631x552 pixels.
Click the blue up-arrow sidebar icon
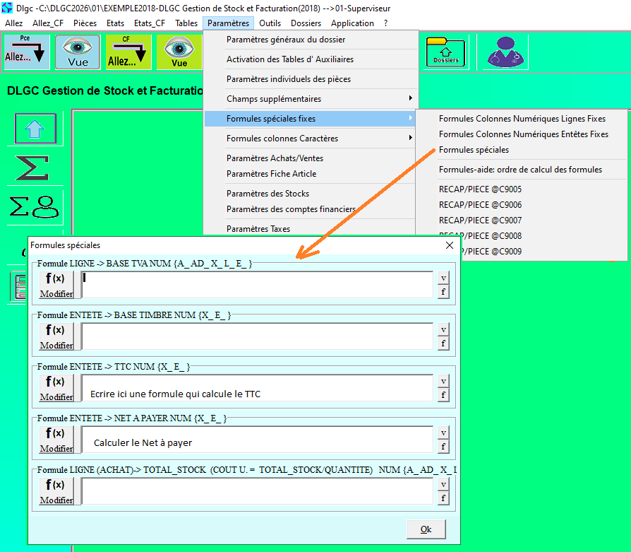tap(35, 129)
